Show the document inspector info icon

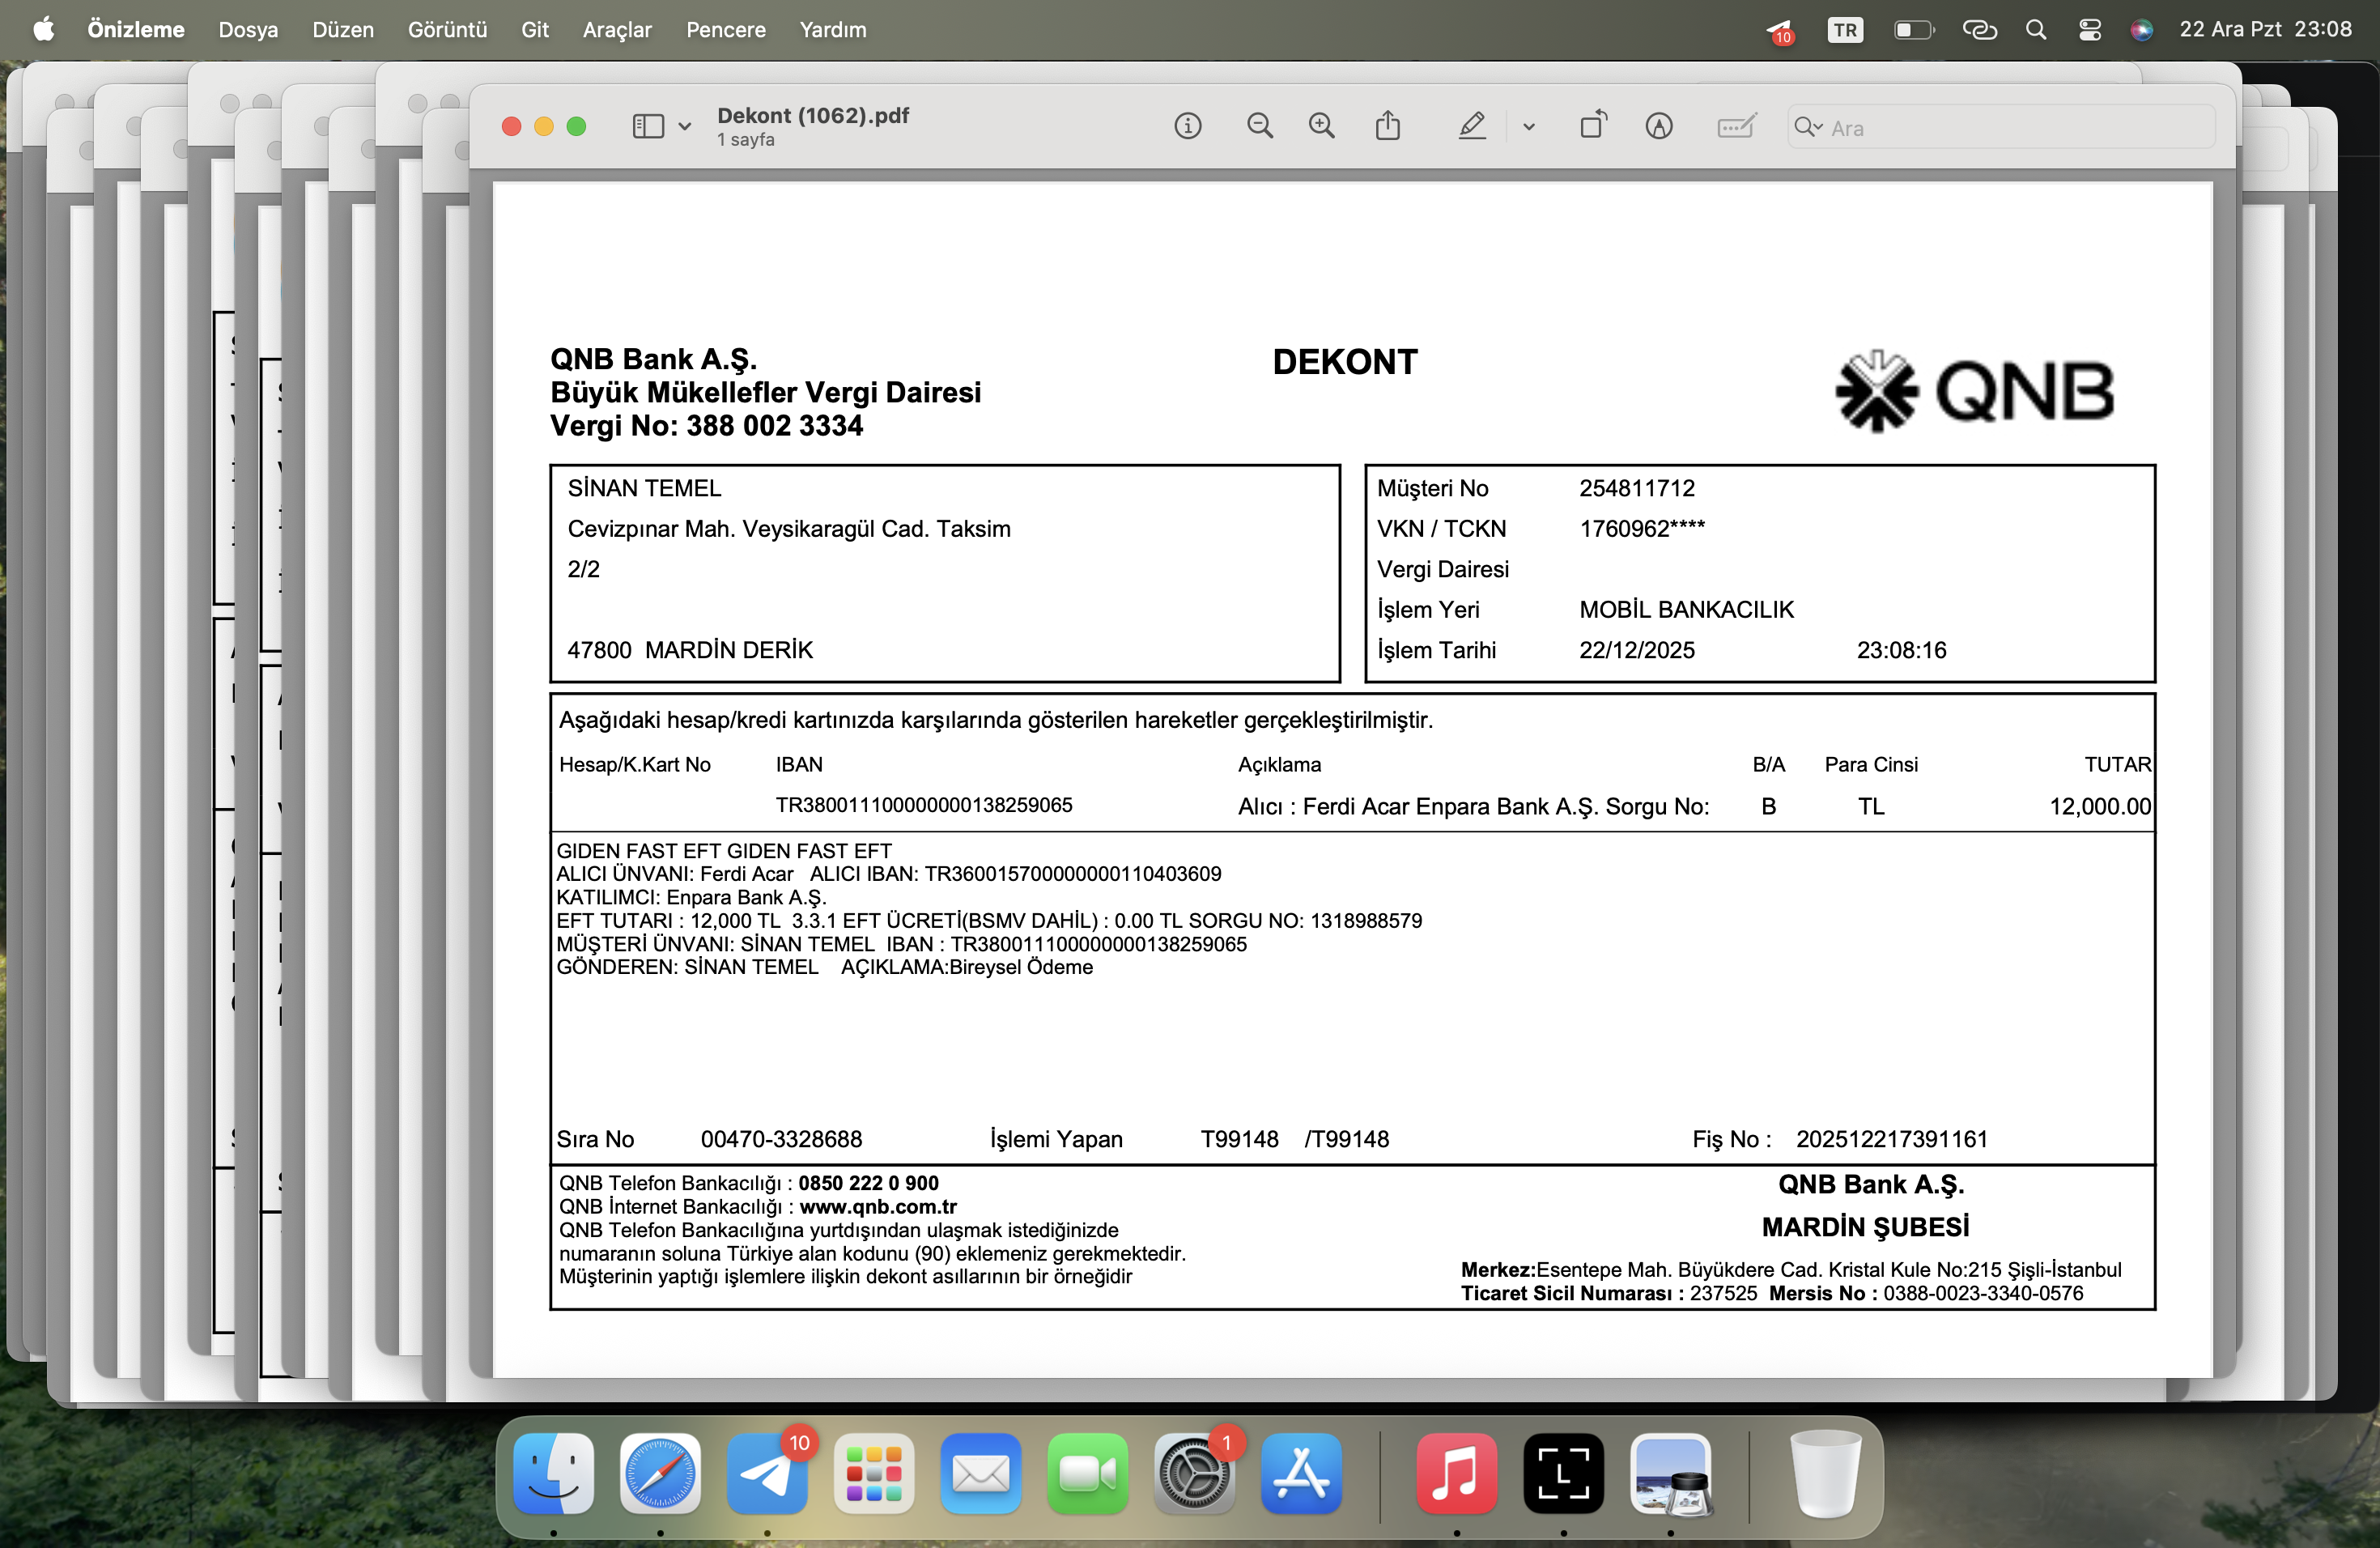[1187, 126]
